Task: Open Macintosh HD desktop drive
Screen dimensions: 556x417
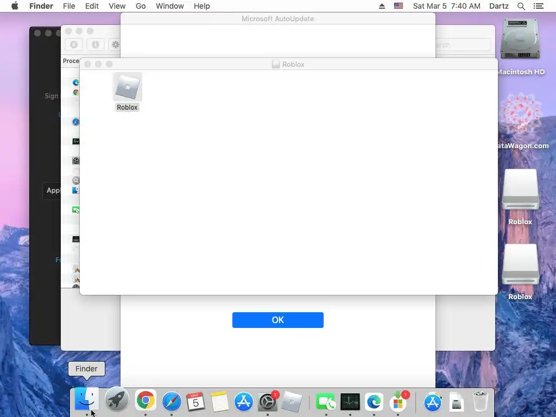Action: coord(520,39)
